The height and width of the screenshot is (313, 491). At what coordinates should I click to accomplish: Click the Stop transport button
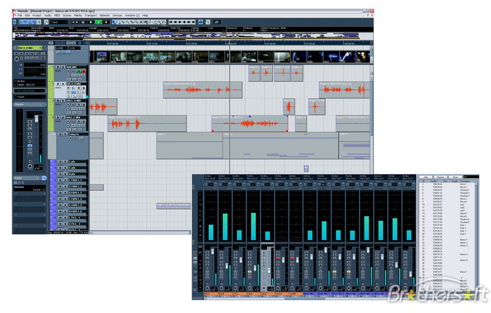pos(90,21)
